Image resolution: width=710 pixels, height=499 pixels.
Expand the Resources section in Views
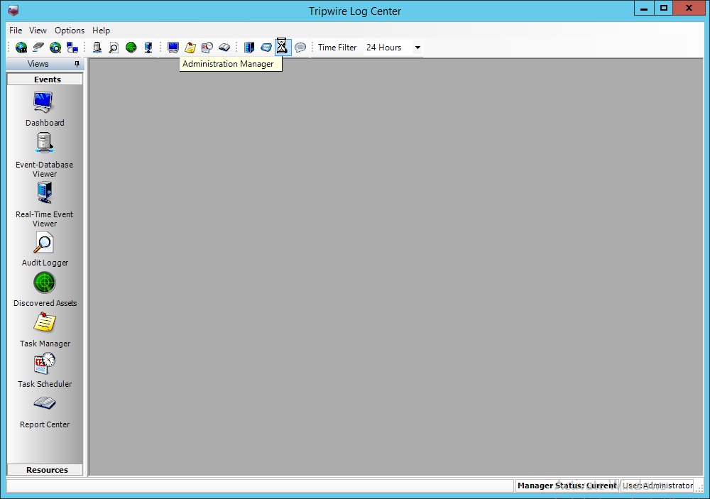pyautogui.click(x=45, y=470)
